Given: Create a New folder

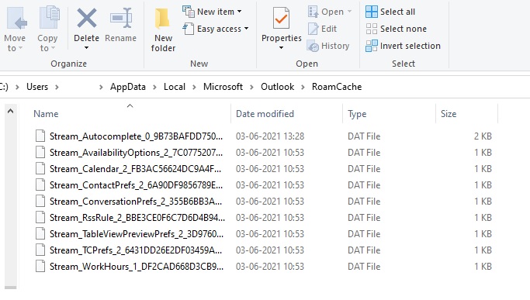Looking at the screenshot, I should pyautogui.click(x=163, y=30).
